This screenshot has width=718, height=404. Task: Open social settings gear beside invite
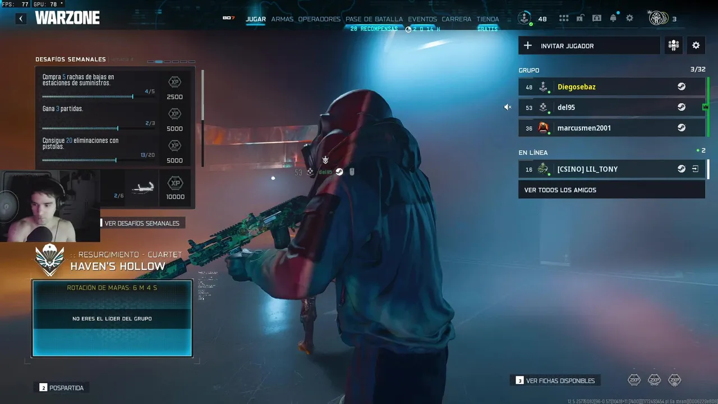(696, 45)
